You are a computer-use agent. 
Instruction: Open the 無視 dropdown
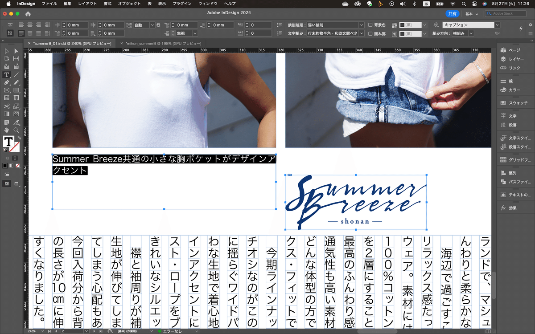pos(187,33)
